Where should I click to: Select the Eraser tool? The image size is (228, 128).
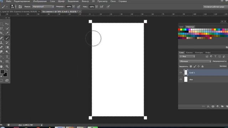pos(1,47)
